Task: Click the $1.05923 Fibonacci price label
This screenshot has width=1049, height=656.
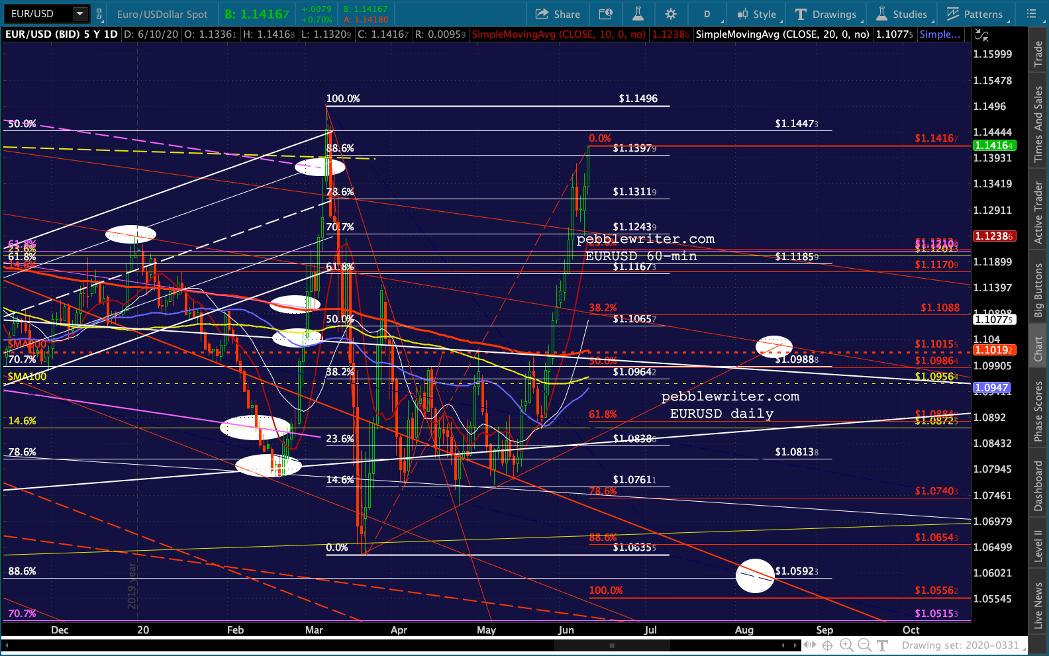Action: [797, 571]
